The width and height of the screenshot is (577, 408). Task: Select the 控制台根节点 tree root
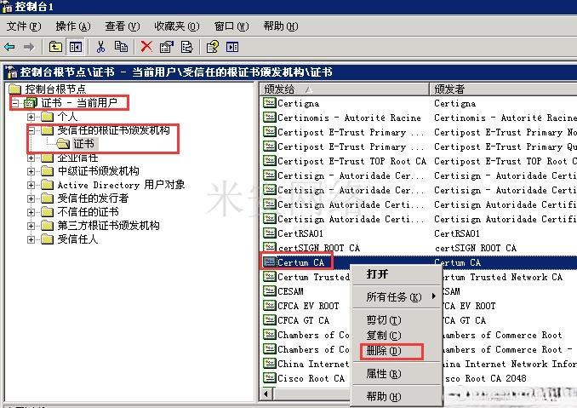(x=55, y=89)
